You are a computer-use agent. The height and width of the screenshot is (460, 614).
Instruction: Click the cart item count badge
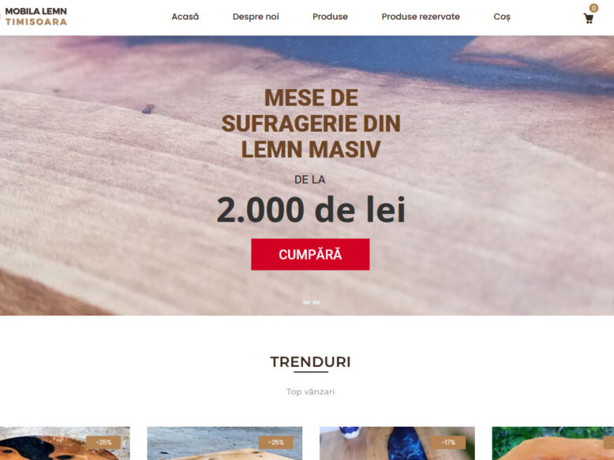click(593, 8)
